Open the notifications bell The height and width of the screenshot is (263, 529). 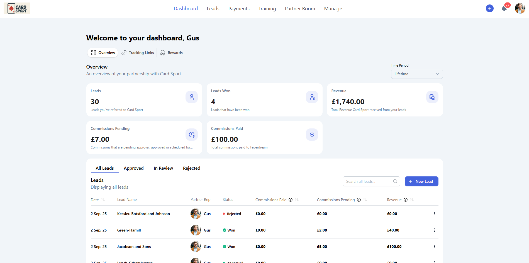pyautogui.click(x=504, y=9)
